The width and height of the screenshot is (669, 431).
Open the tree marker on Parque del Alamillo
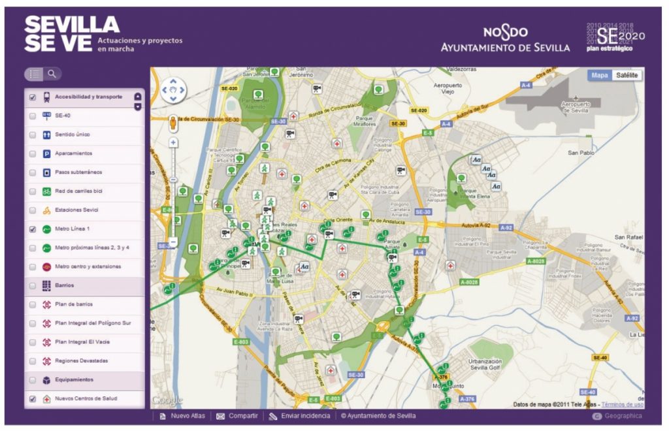(258, 94)
